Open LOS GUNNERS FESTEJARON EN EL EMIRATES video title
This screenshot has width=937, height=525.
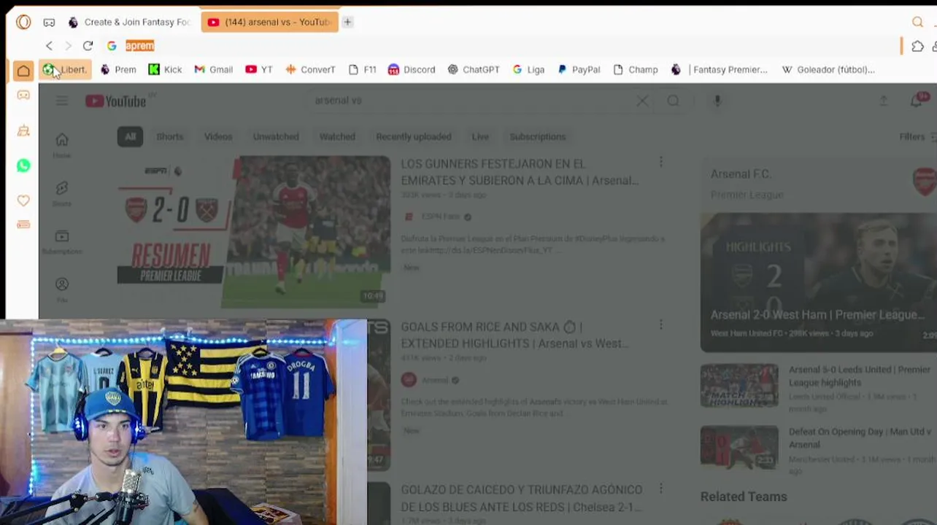coord(520,172)
